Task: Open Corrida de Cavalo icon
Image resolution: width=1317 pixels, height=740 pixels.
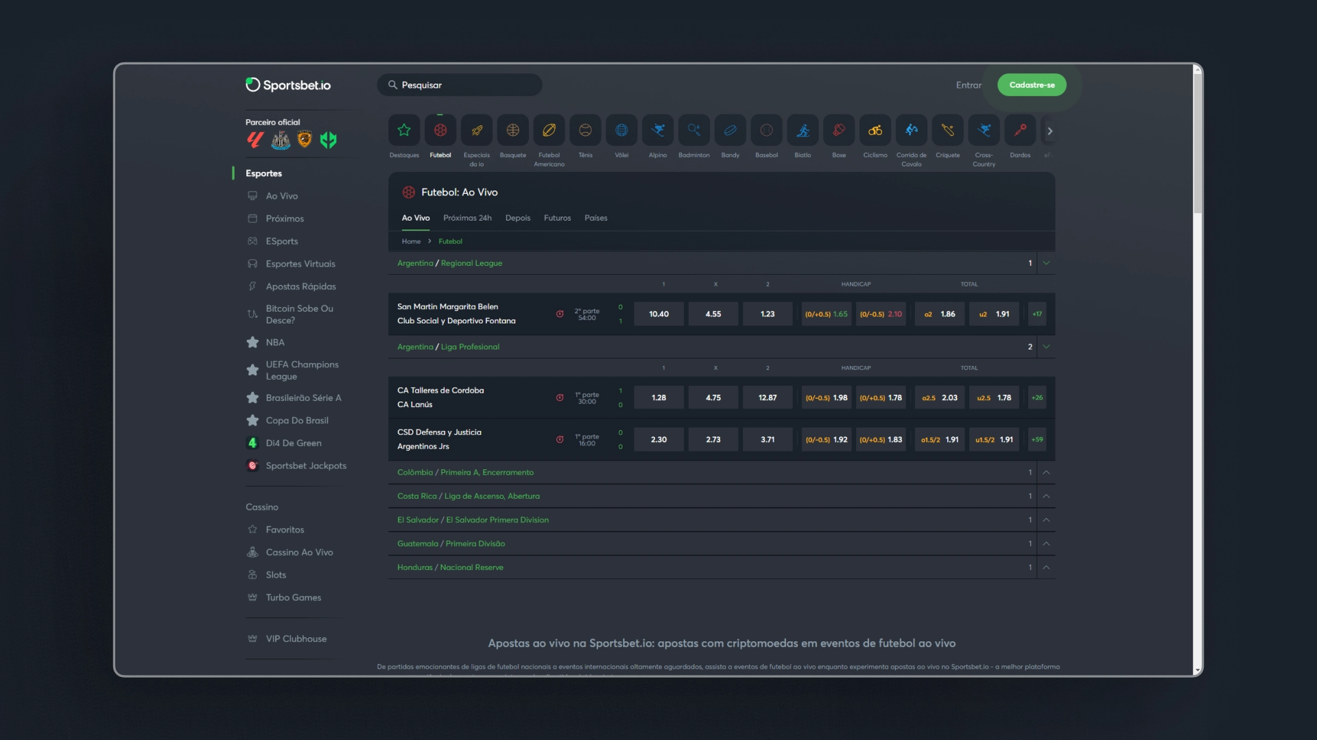Action: (x=912, y=130)
